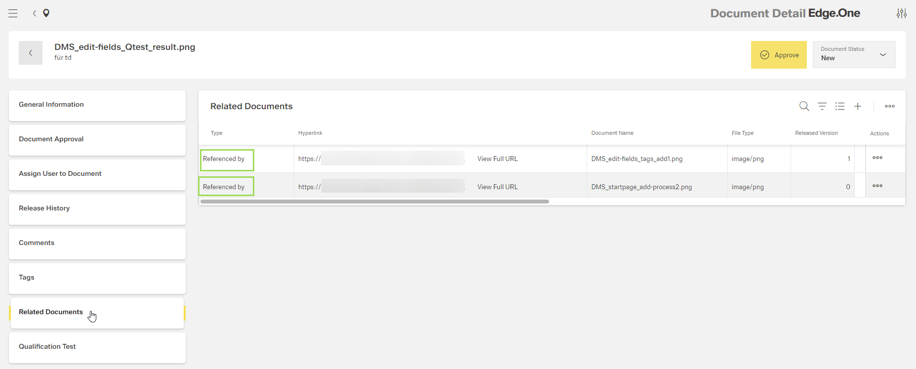Open actions menu for DMS_startpage_add-process2.png row
This screenshot has width=916, height=369.
[x=877, y=186]
